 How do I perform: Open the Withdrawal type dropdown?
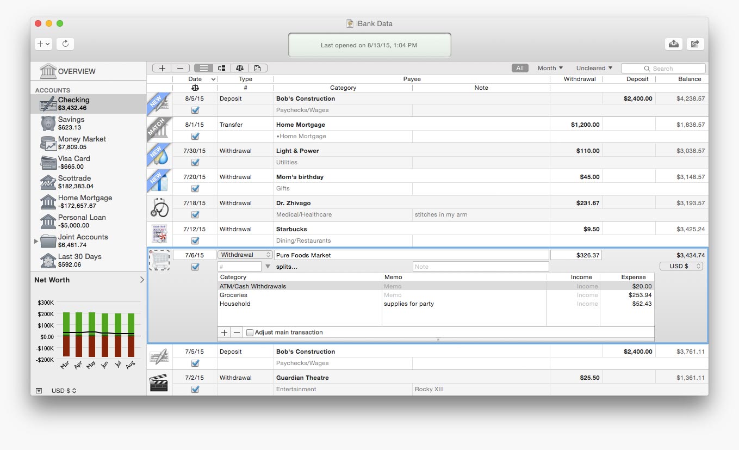[x=245, y=255]
